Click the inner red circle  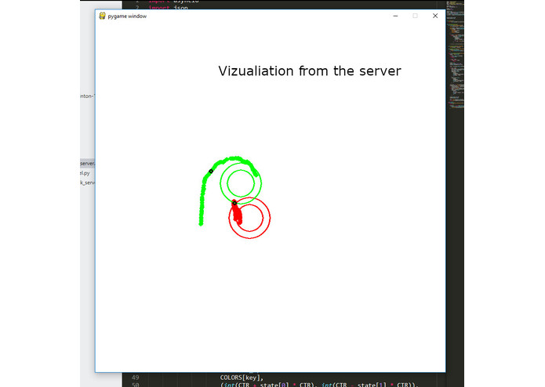point(249,217)
